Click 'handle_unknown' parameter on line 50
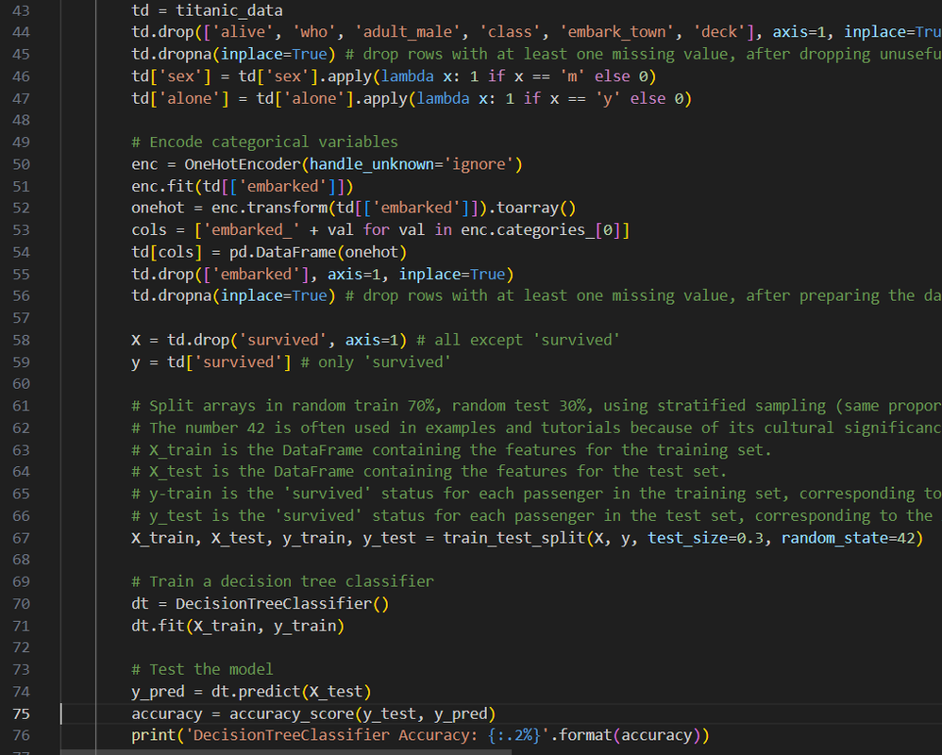Viewport: 942px width, 755px height. point(371,164)
